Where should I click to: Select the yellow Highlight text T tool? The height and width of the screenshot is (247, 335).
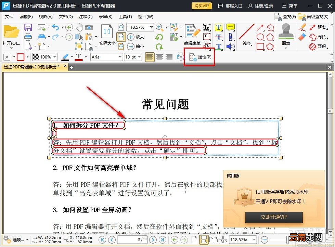pyautogui.click(x=218, y=27)
